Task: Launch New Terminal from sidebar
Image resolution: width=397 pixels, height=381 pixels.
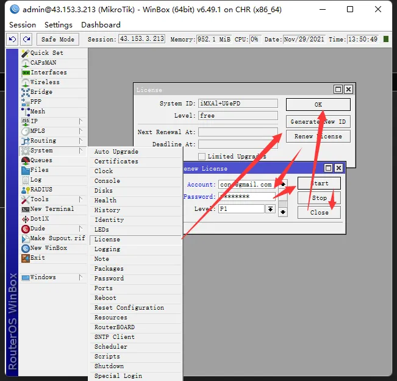Action: pos(51,209)
